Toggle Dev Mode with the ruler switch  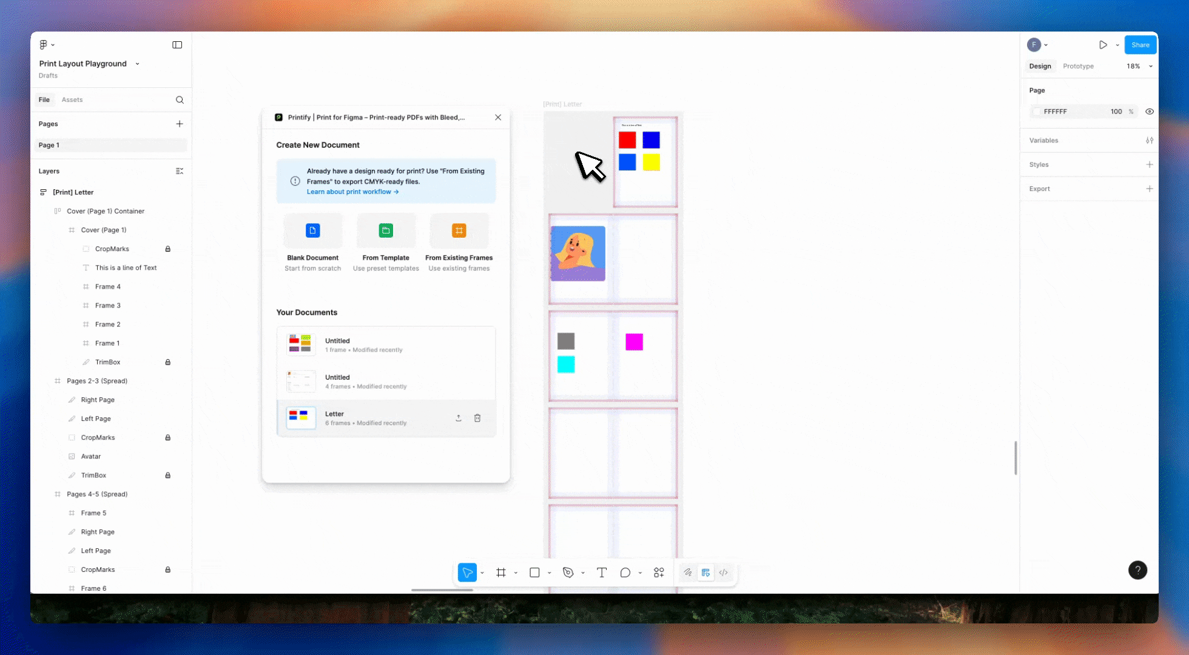[x=706, y=572]
